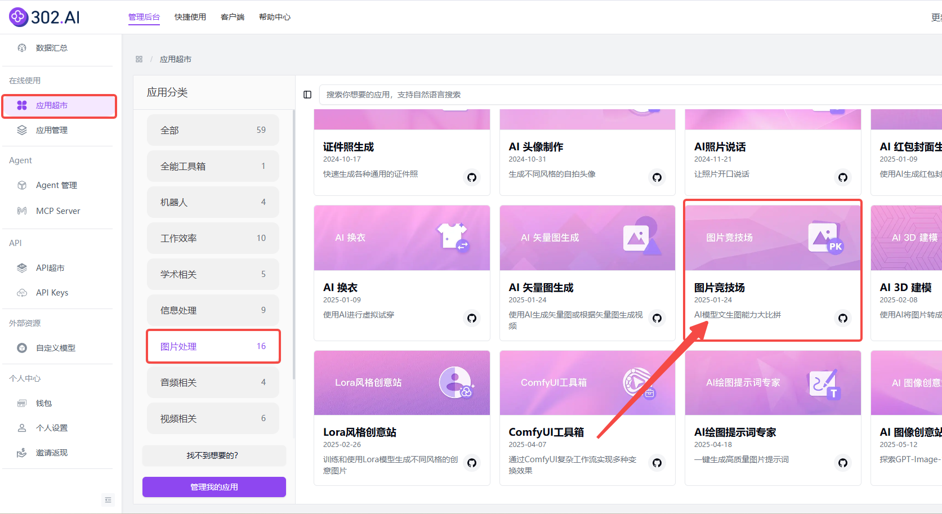Viewport: 942px width, 514px height.
Task: Open GitHub link on AI 矢量图生成 card
Action: click(x=657, y=318)
